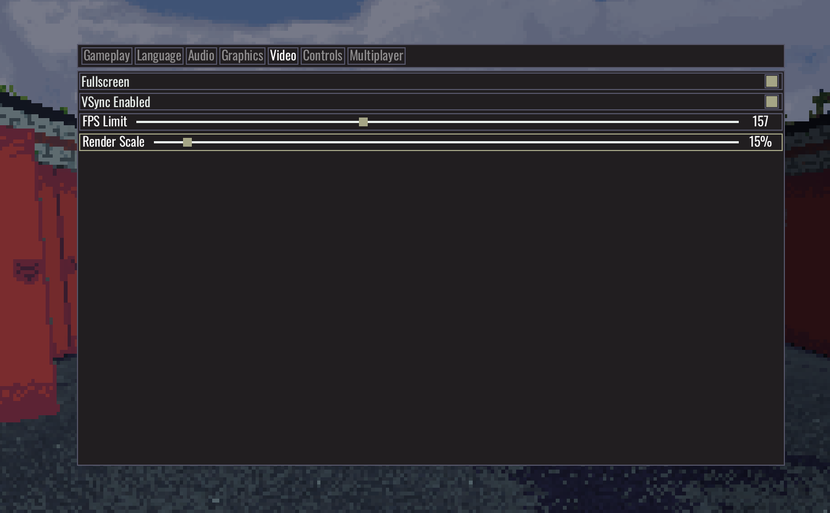The width and height of the screenshot is (830, 513).
Task: Go to the Graphics tab
Action: (x=242, y=55)
